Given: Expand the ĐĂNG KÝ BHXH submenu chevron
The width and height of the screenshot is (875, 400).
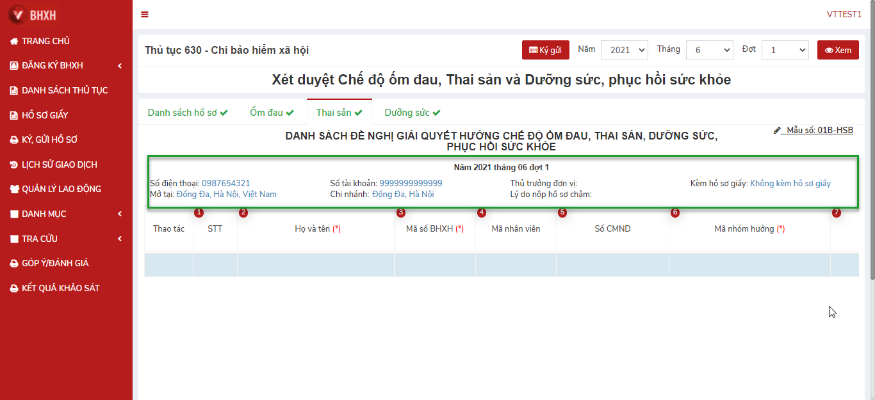Looking at the screenshot, I should 120,65.
